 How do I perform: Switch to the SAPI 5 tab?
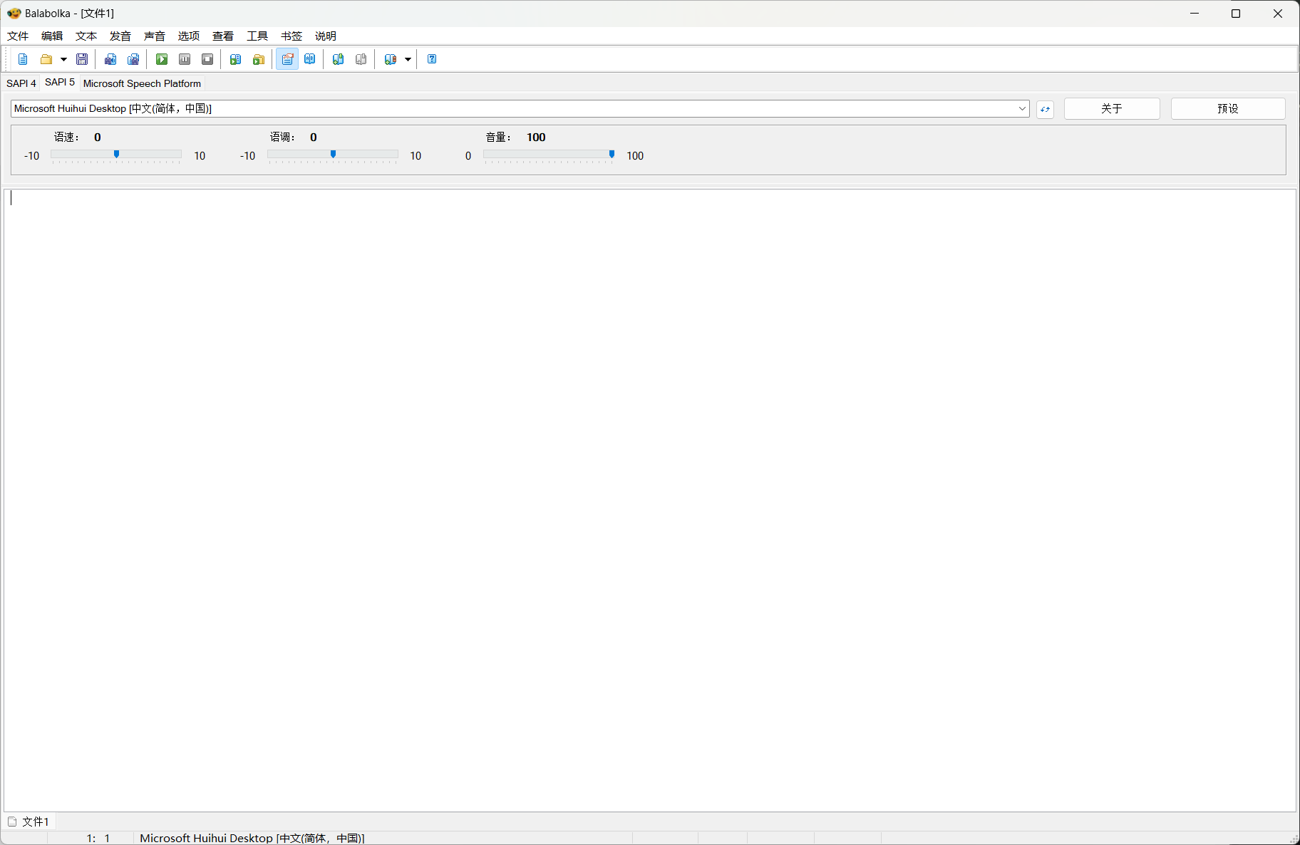tap(60, 83)
